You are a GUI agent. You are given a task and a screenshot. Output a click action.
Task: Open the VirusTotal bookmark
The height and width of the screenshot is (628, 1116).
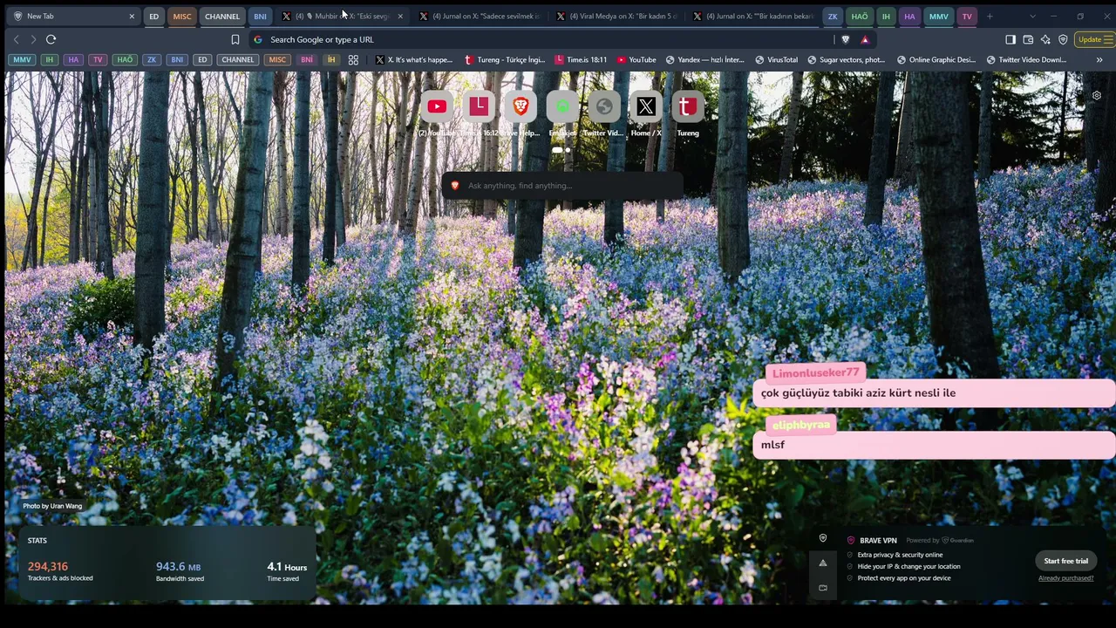click(x=776, y=60)
